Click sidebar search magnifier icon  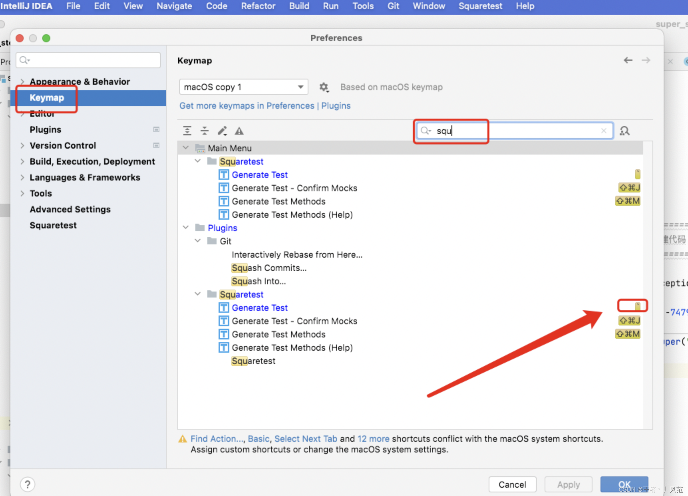[x=24, y=60]
